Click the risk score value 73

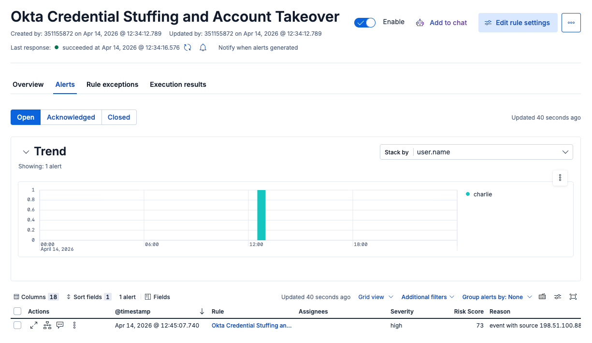click(480, 326)
